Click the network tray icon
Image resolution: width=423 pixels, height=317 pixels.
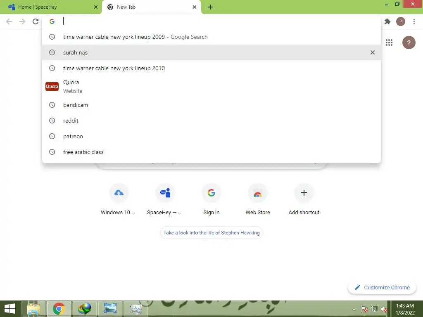[374, 309]
